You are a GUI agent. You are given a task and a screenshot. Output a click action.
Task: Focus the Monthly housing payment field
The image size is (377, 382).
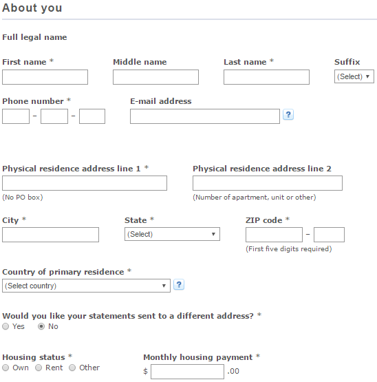click(187, 372)
